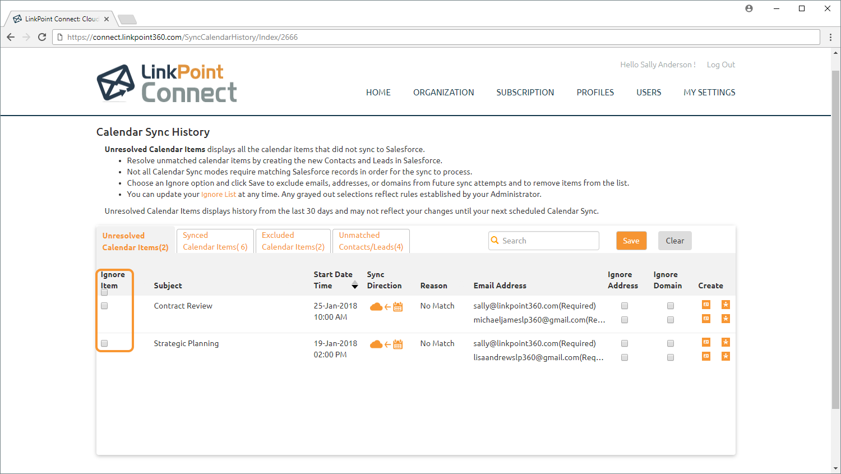This screenshot has height=474, width=841.
Task: Check Ignore Address for michaeljameslp360@gmail.com
Action: pyautogui.click(x=625, y=320)
